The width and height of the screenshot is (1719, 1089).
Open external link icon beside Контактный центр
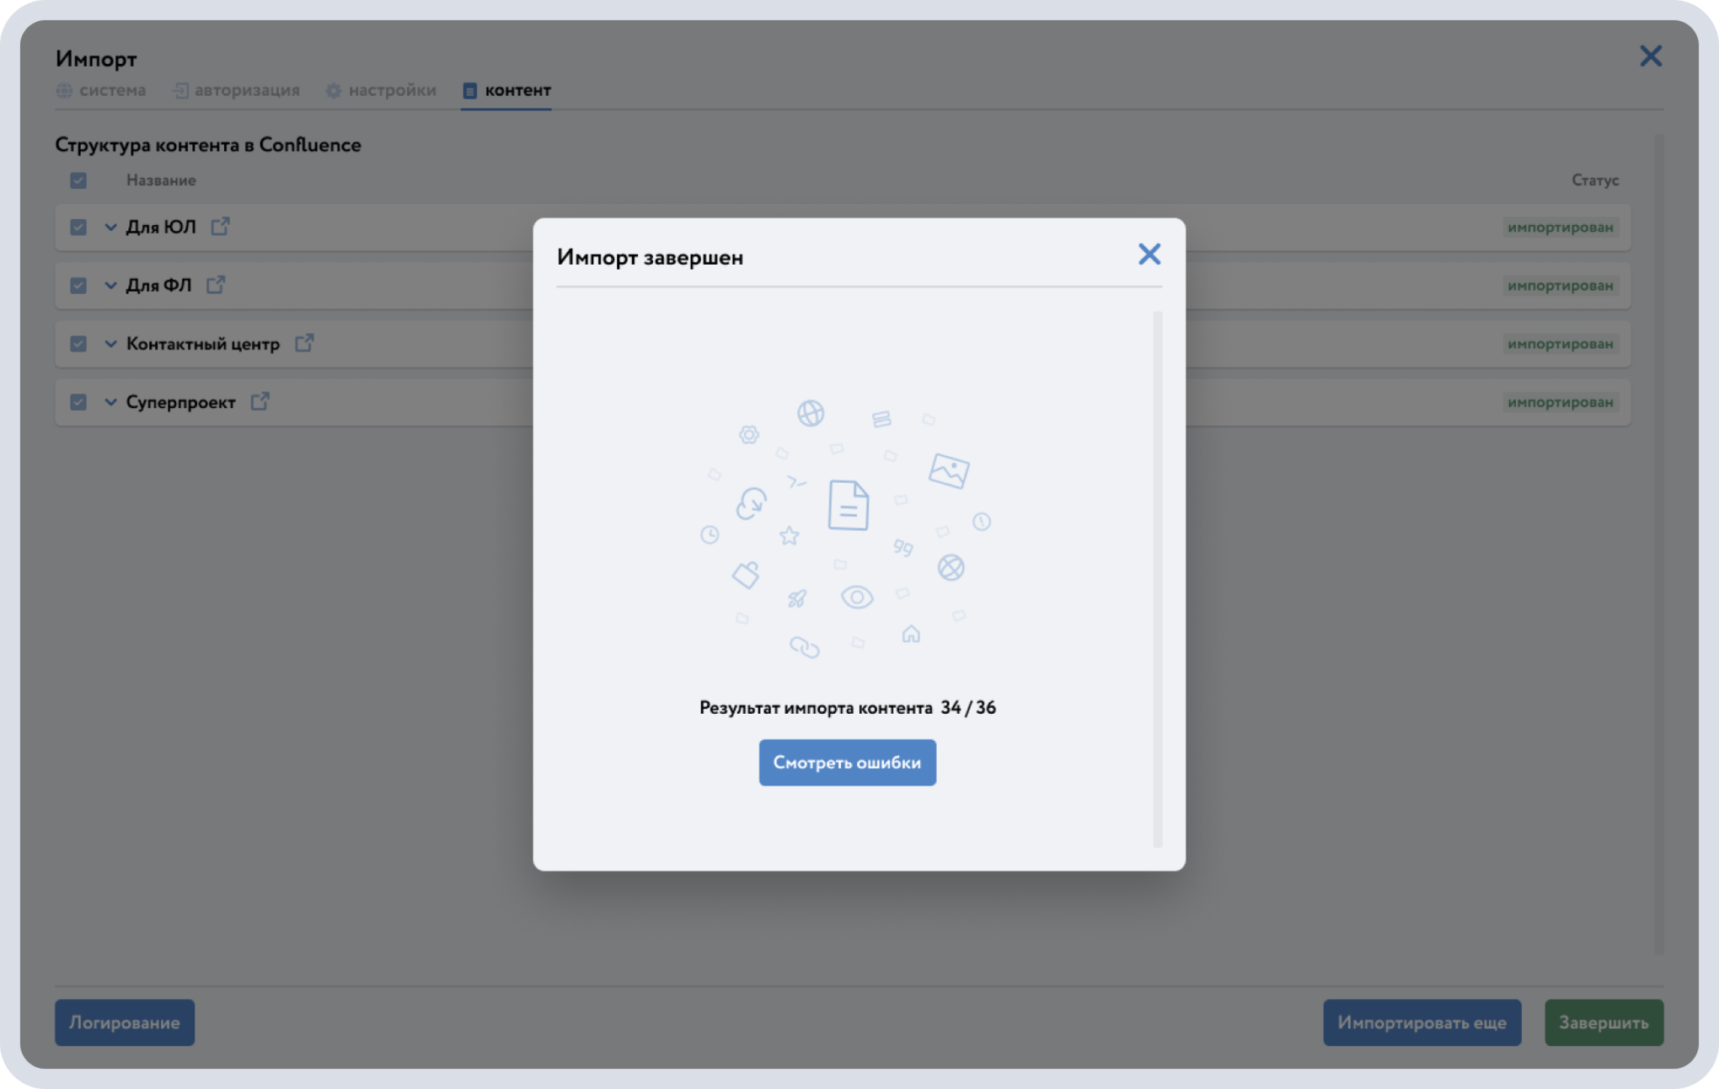coord(304,343)
